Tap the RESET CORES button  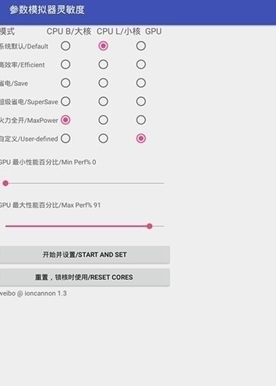(84, 277)
